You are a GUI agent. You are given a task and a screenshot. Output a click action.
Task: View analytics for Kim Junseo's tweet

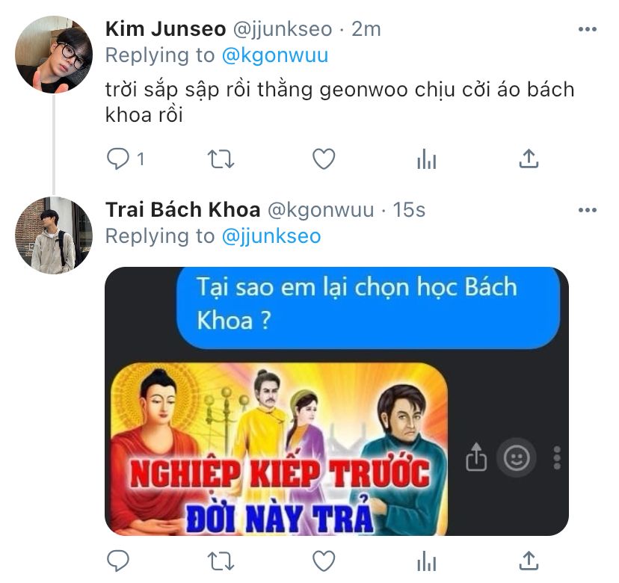click(426, 158)
